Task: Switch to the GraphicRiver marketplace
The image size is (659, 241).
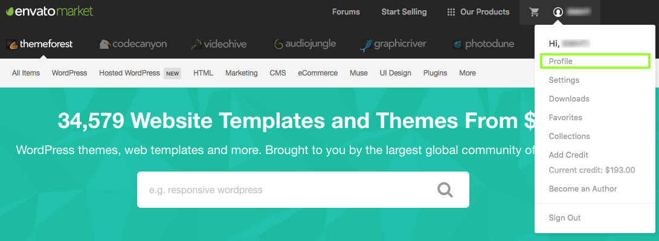Action: (393, 44)
